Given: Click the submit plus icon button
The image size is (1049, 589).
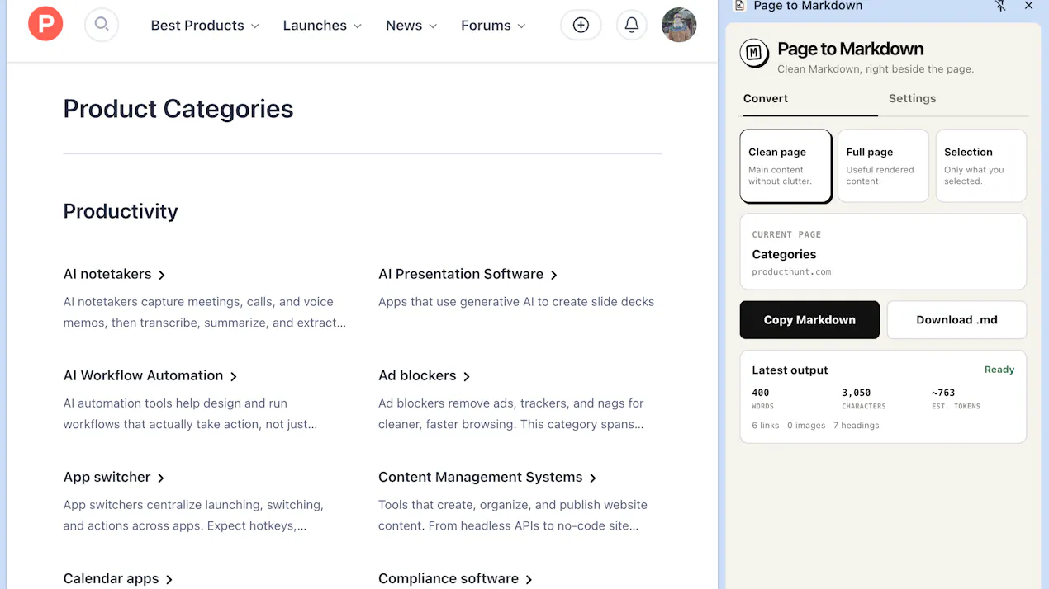Looking at the screenshot, I should 581,25.
